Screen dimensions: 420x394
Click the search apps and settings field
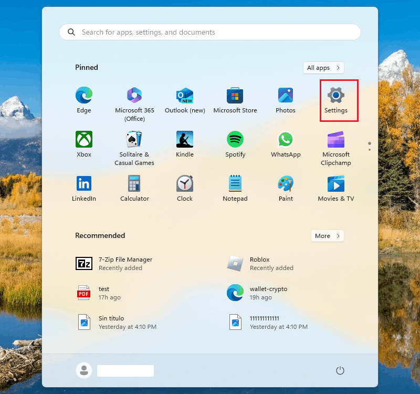coord(209,32)
